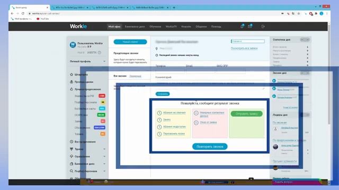The height and width of the screenshot is (190, 339).
Task: Click the clock icon beside «Абонент недоступен»
Action: (159, 127)
